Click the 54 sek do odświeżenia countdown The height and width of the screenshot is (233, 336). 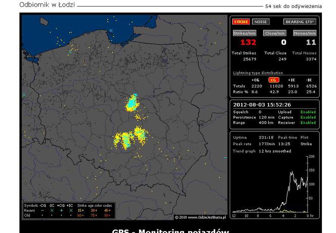(293, 6)
